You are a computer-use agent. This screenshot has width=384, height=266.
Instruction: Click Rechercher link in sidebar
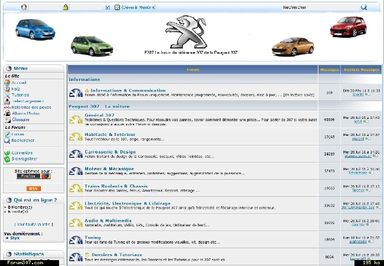click(23, 141)
